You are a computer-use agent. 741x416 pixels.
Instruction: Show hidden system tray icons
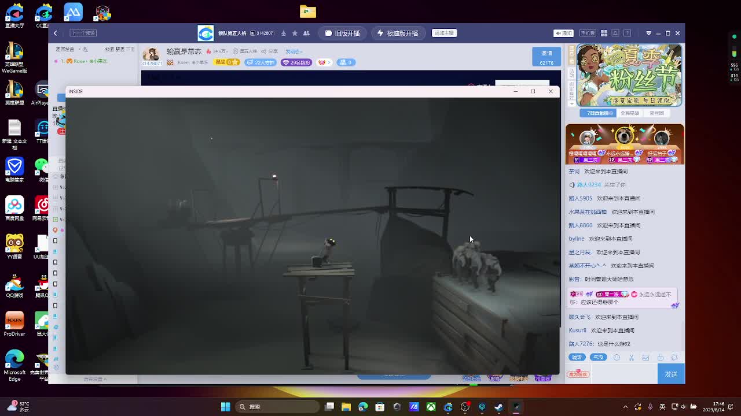click(x=625, y=407)
